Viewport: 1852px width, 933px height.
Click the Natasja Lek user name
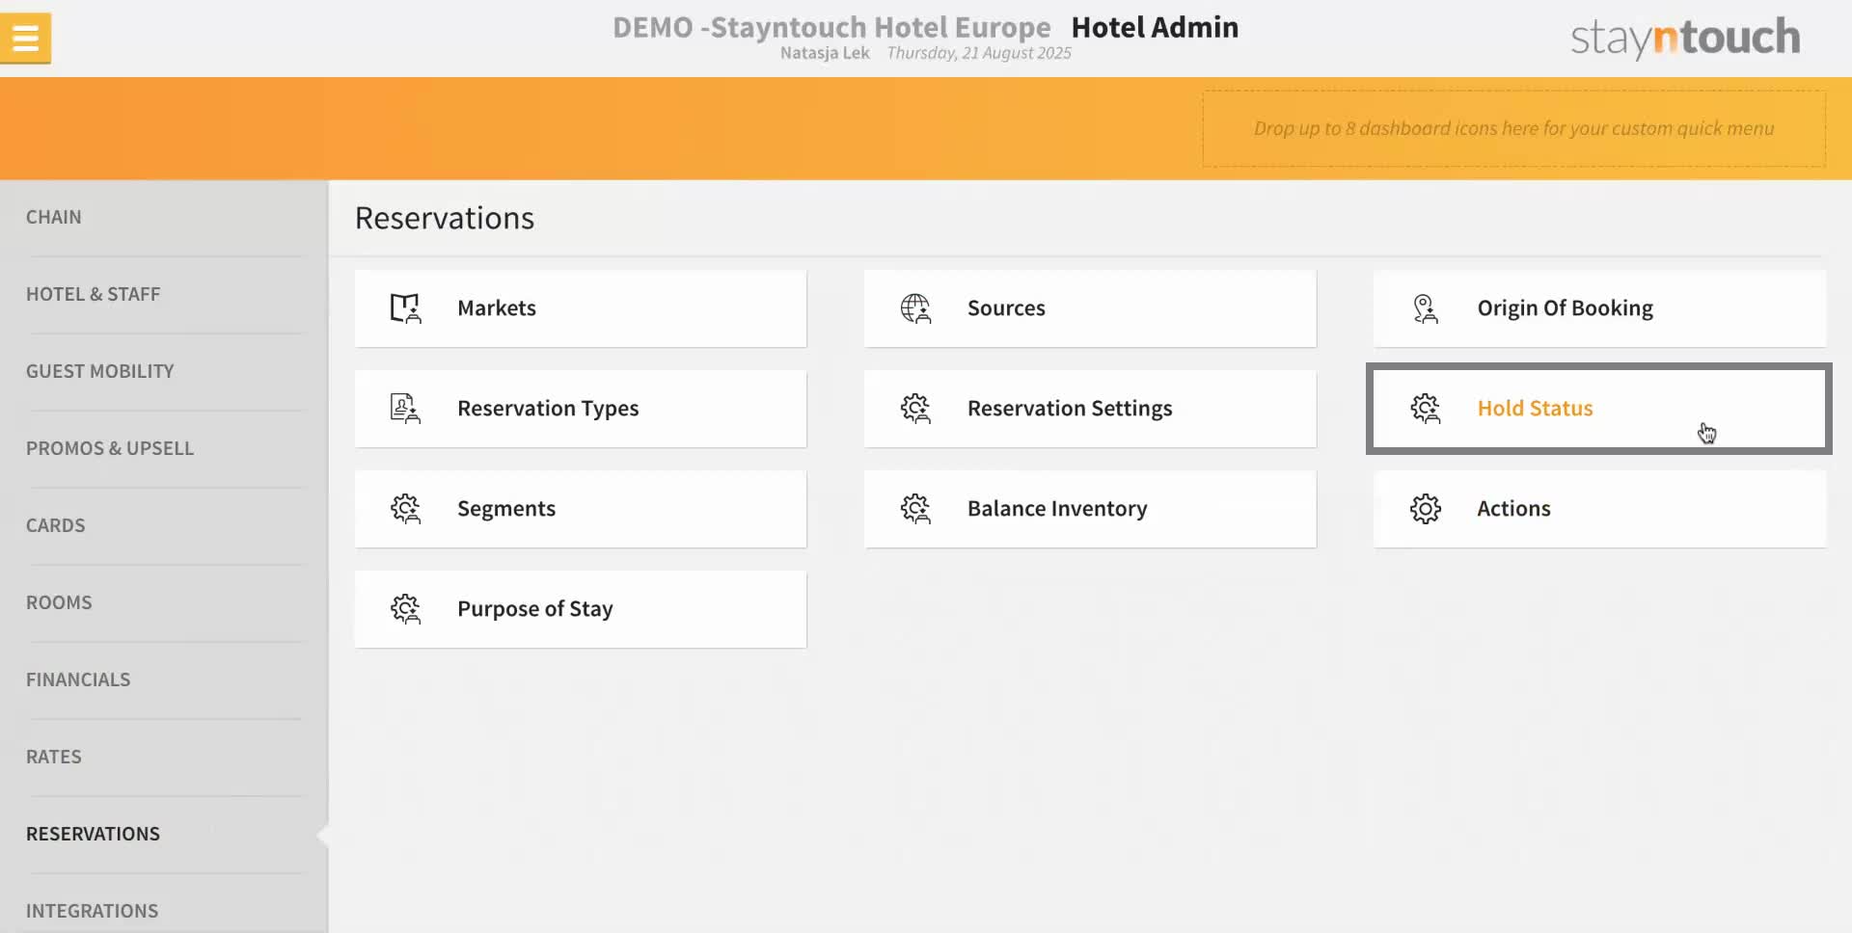point(825,53)
